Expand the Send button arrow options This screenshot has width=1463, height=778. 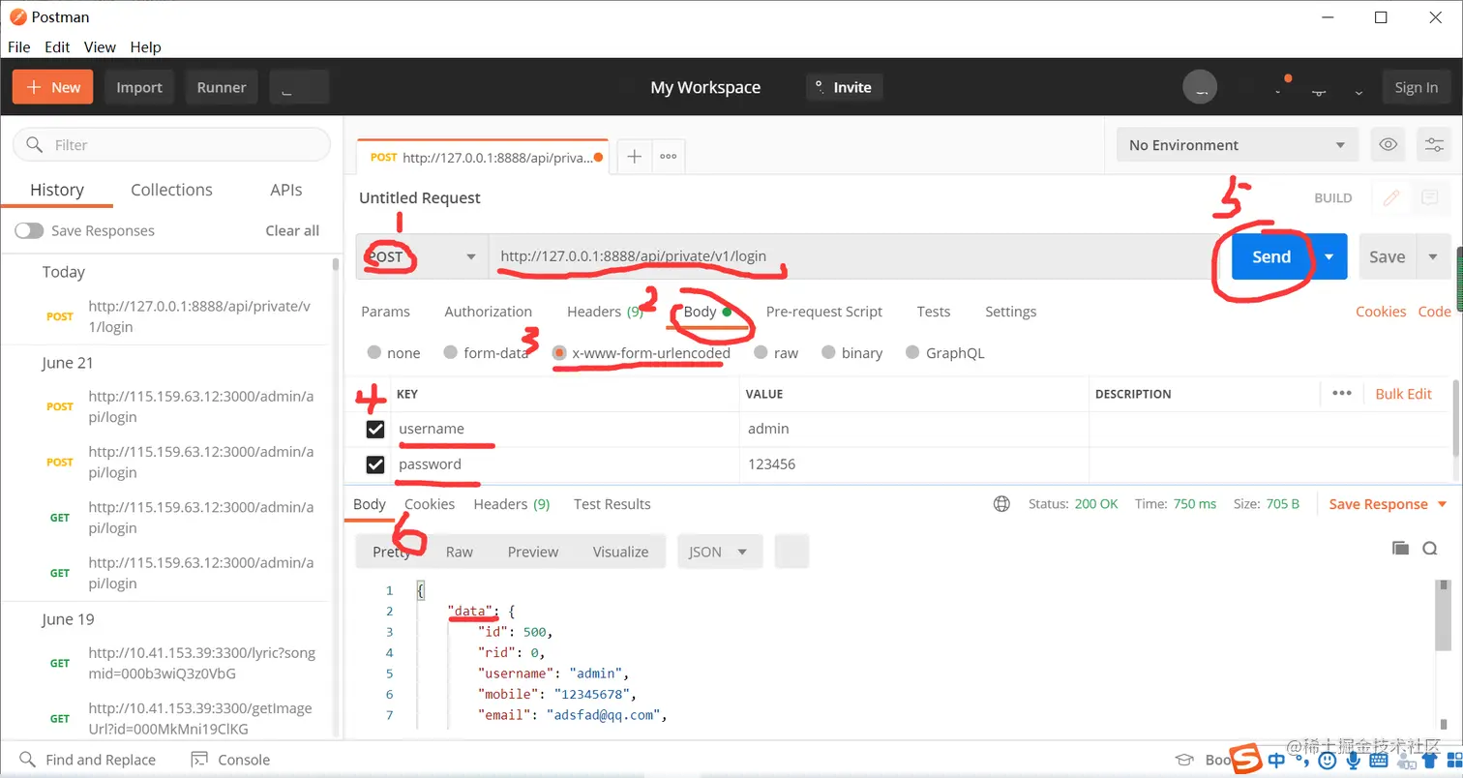1329,256
